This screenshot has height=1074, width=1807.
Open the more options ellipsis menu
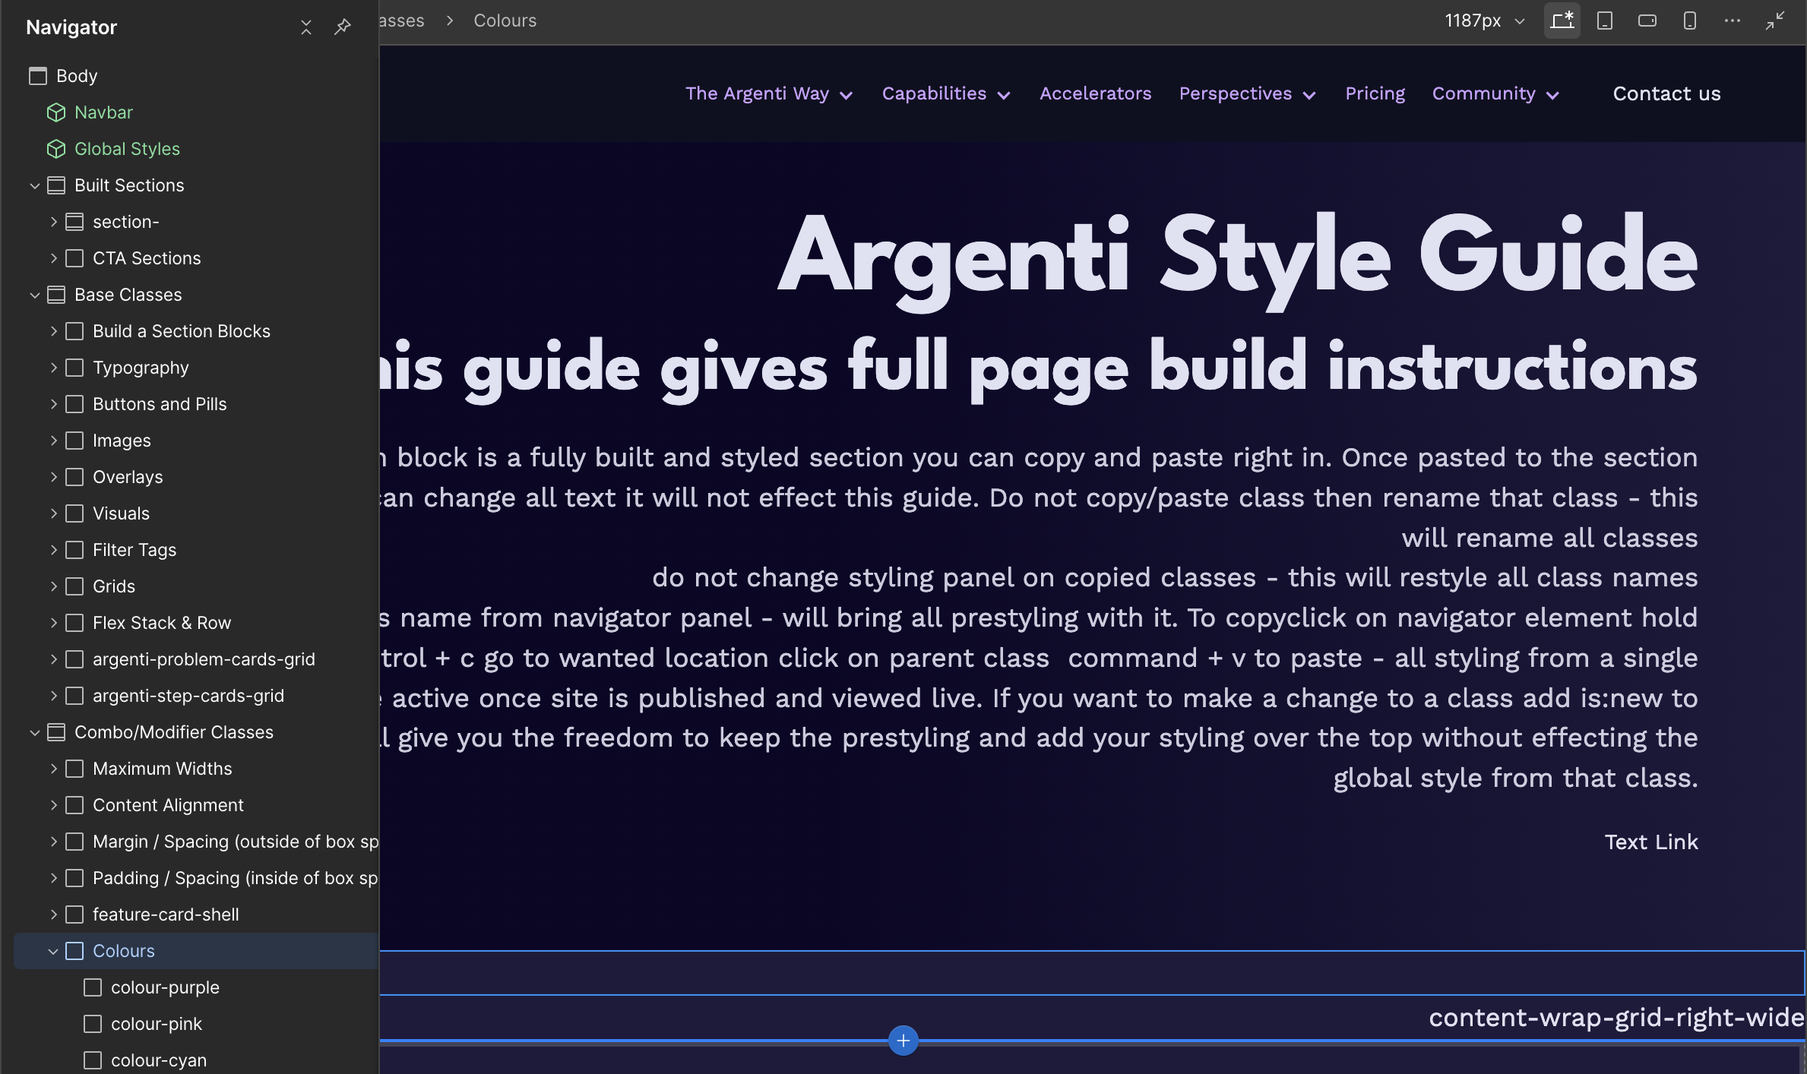[x=1733, y=21]
